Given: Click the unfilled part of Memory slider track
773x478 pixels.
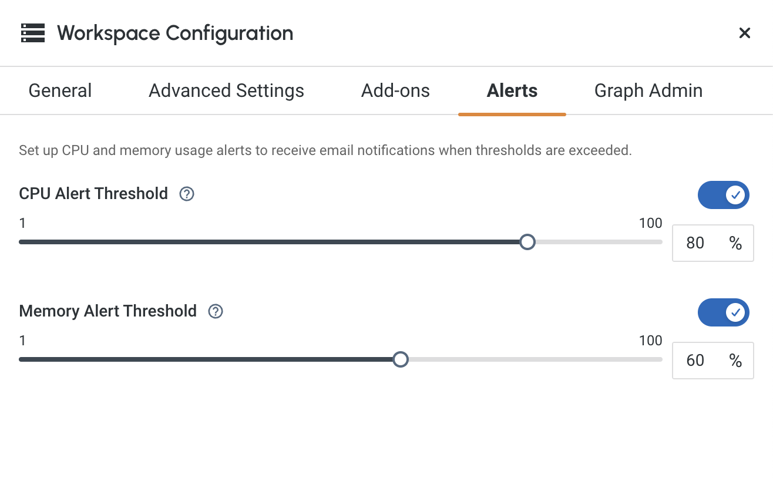Looking at the screenshot, I should (529, 359).
